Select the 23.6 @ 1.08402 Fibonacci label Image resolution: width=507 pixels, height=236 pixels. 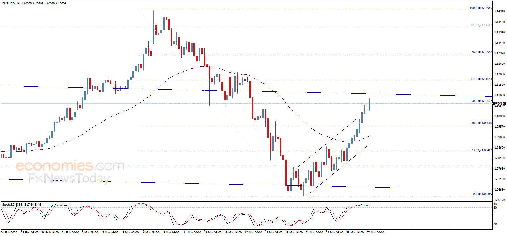(x=482, y=150)
